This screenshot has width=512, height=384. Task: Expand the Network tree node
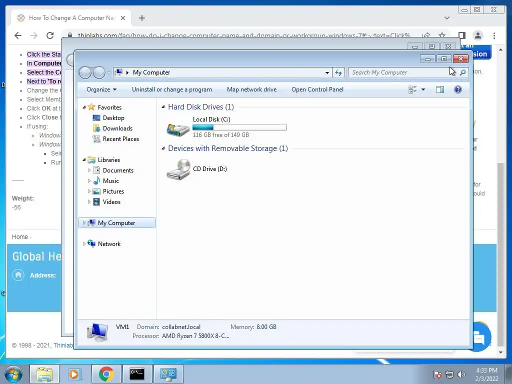click(x=84, y=243)
